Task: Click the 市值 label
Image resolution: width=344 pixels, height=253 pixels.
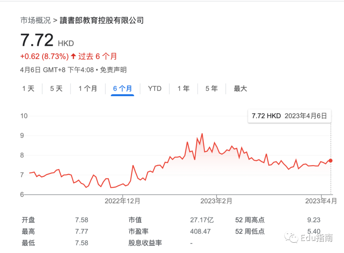Action: pos(135,220)
